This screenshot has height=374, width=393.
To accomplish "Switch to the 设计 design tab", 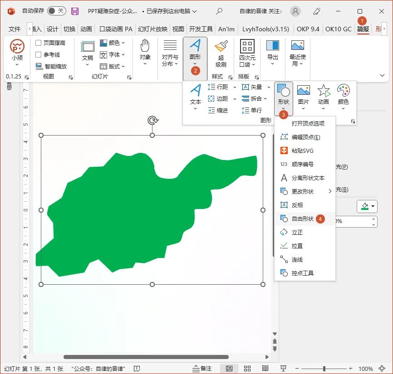I will [x=52, y=29].
